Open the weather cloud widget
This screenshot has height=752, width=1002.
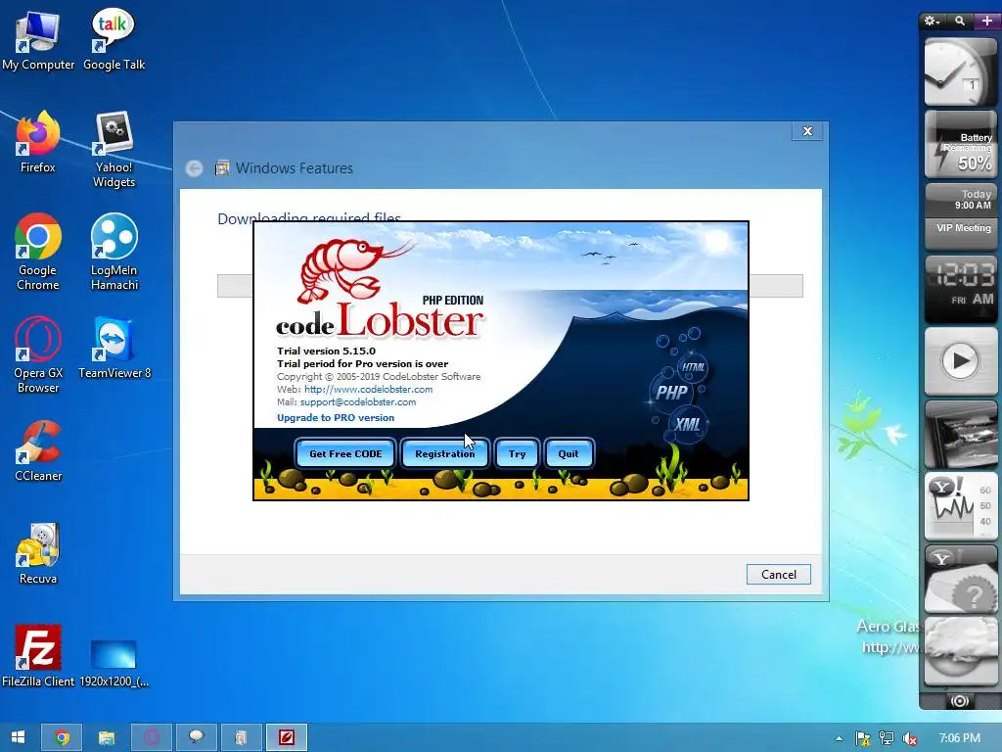(960, 651)
